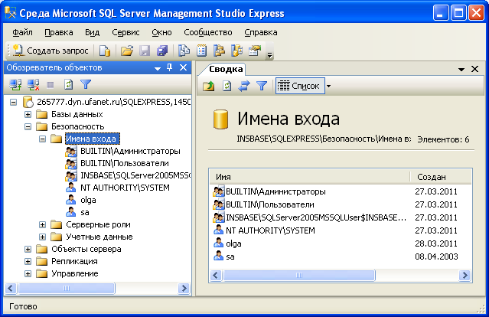489x317 pixels.
Task: Click the server database icon in tree
Action: pos(28,102)
